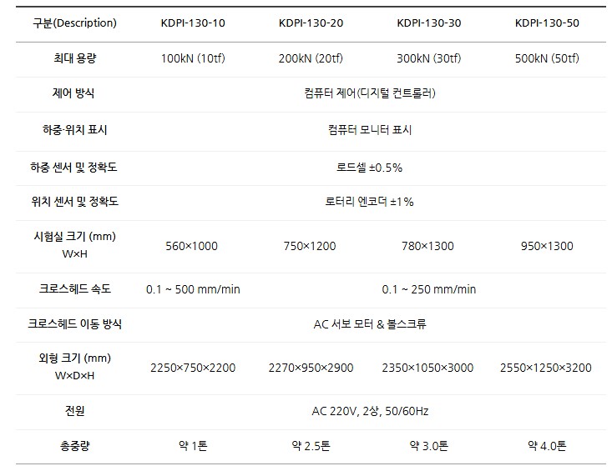Image resolution: width=612 pixels, height=471 pixels.
Task: Click the 560×1000 test space size
Action: click(193, 246)
